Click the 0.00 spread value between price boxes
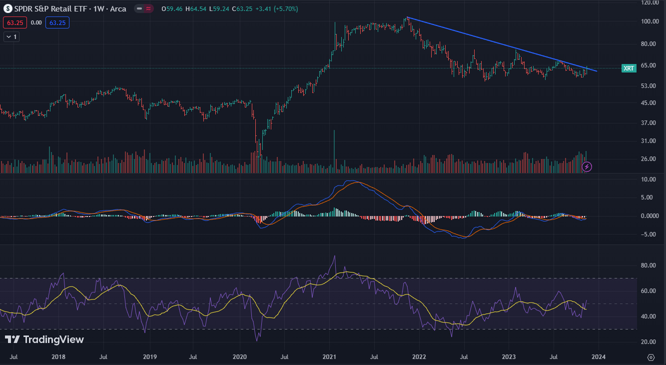This screenshot has width=666, height=365. 36,22
